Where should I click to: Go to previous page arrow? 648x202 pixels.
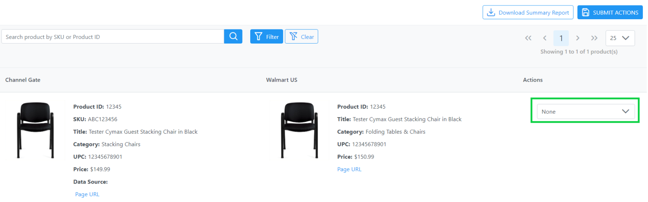[545, 38]
